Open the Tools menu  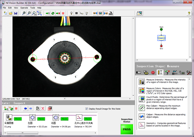coord(33,8)
